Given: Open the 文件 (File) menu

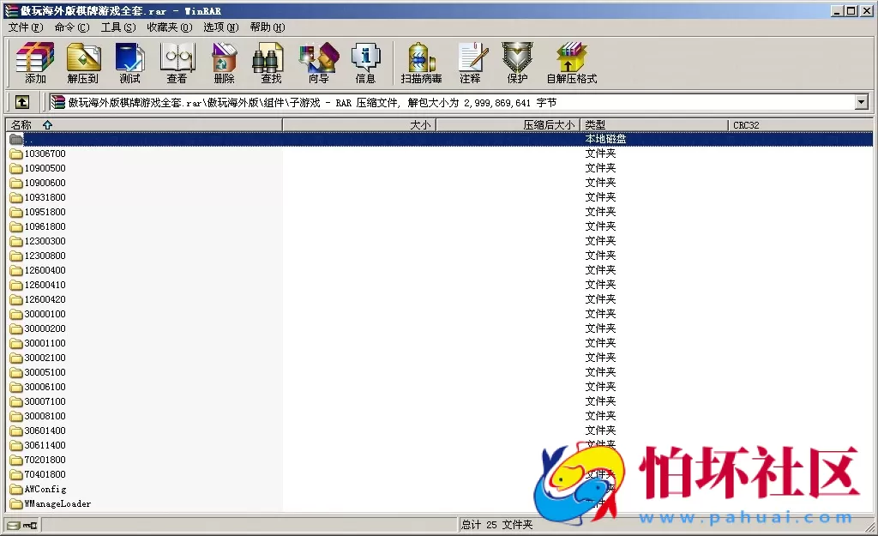Looking at the screenshot, I should coord(25,27).
